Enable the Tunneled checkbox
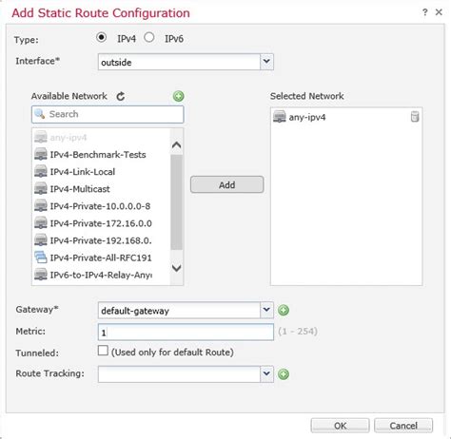451x439 pixels. tap(103, 351)
